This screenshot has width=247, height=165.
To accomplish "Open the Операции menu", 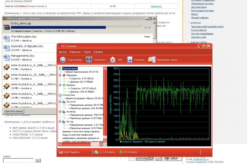I will coord(75,52).
